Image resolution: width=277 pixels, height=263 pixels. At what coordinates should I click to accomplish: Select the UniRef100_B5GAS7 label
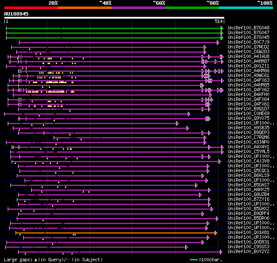[x=248, y=185]
